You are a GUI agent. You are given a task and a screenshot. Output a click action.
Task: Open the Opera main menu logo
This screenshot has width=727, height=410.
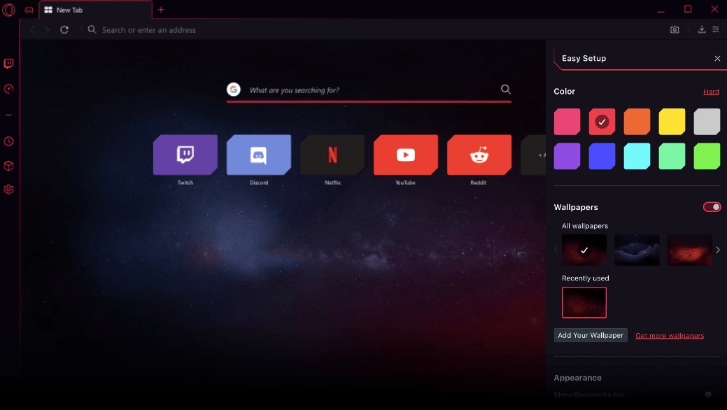pyautogui.click(x=9, y=9)
